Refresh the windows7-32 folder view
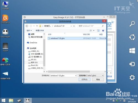 pos(74,26)
